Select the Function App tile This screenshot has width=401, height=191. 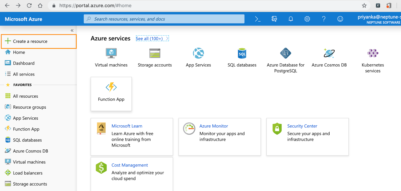pyautogui.click(x=111, y=94)
